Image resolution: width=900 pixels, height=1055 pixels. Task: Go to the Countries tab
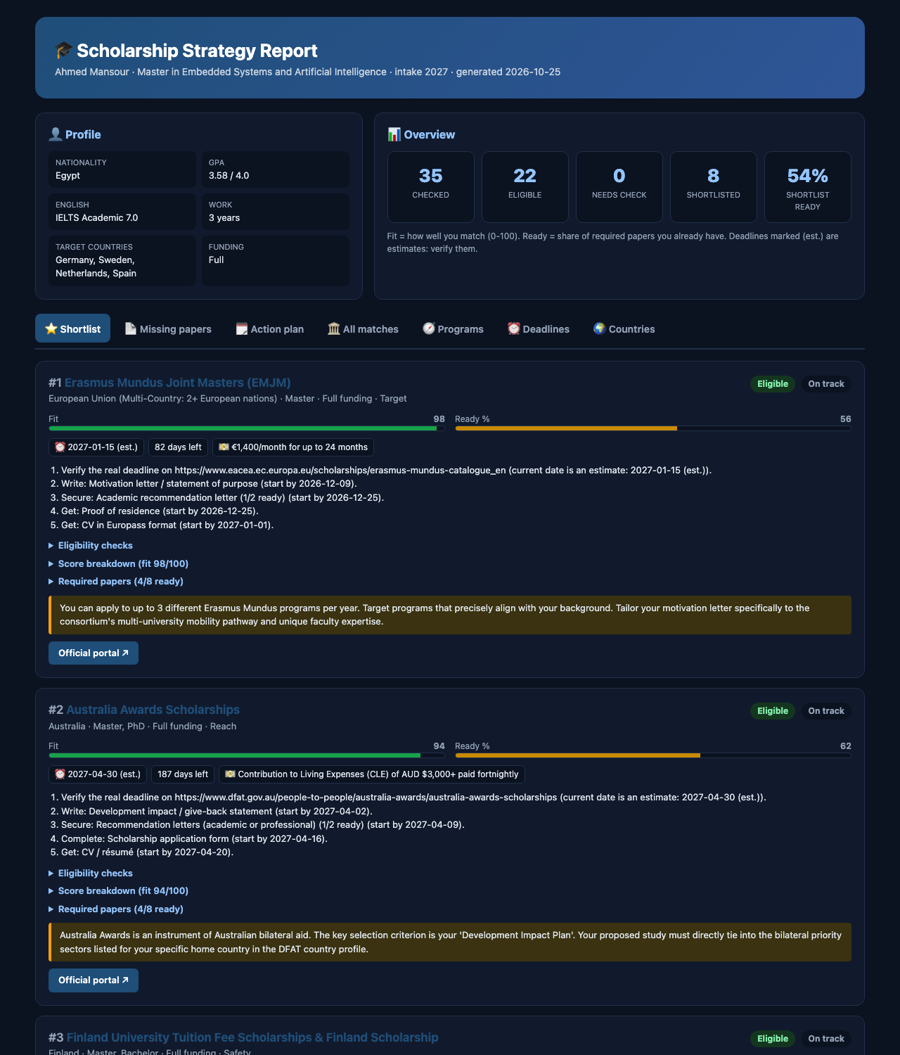click(624, 328)
